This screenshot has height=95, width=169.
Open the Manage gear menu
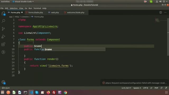click(3, 82)
